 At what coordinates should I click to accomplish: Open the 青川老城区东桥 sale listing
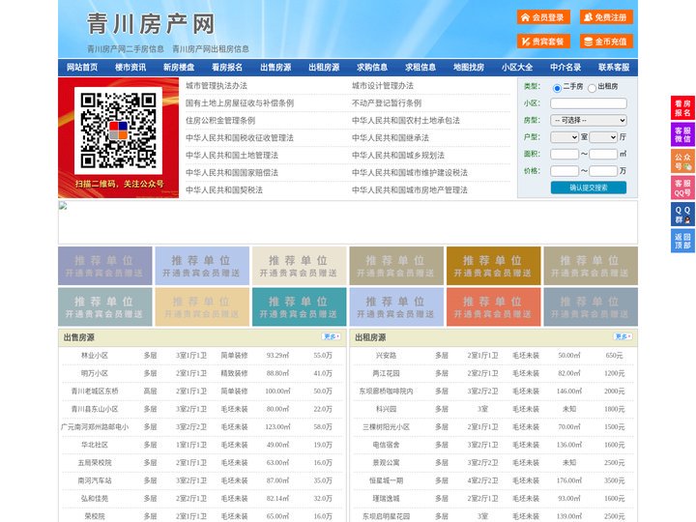click(95, 391)
